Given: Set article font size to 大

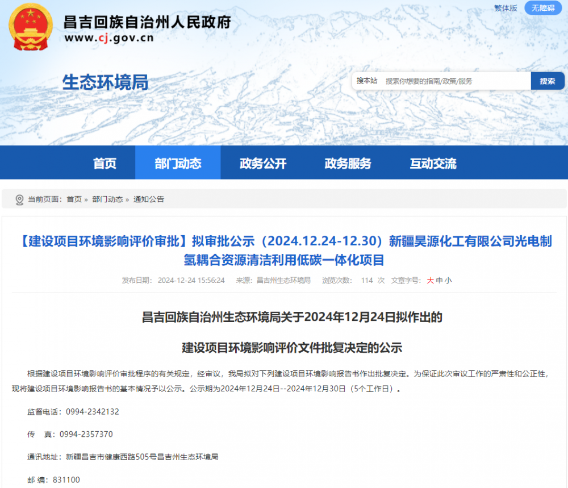Looking at the screenshot, I should pos(430,280).
